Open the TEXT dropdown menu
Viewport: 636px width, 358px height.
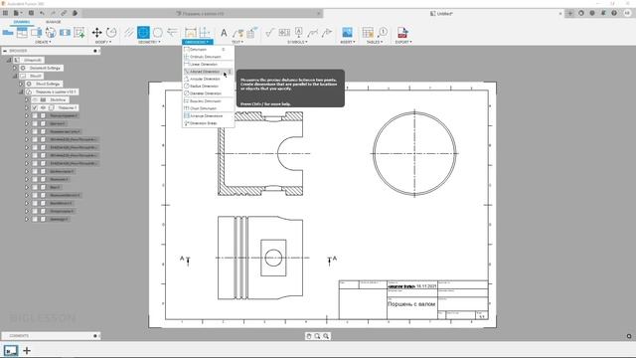coord(238,42)
